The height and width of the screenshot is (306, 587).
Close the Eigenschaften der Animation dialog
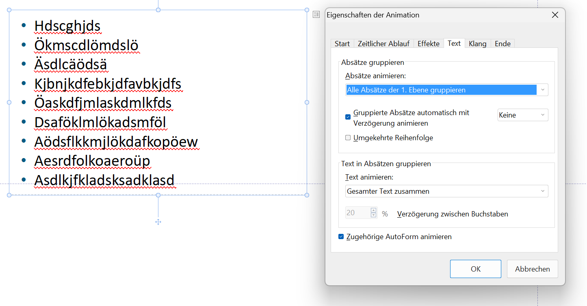pyautogui.click(x=555, y=15)
